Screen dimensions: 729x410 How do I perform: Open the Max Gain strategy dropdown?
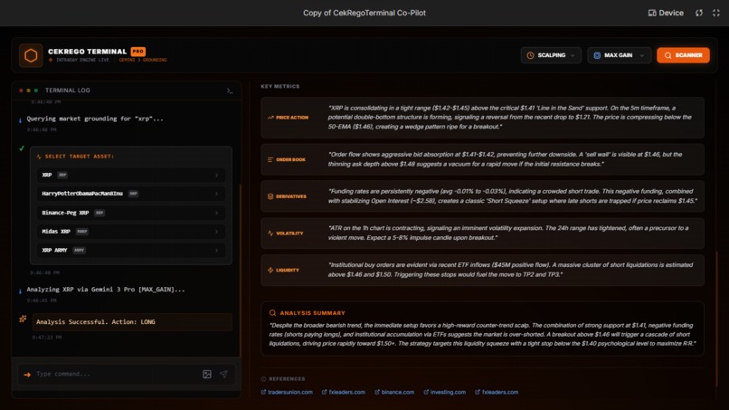coord(619,55)
